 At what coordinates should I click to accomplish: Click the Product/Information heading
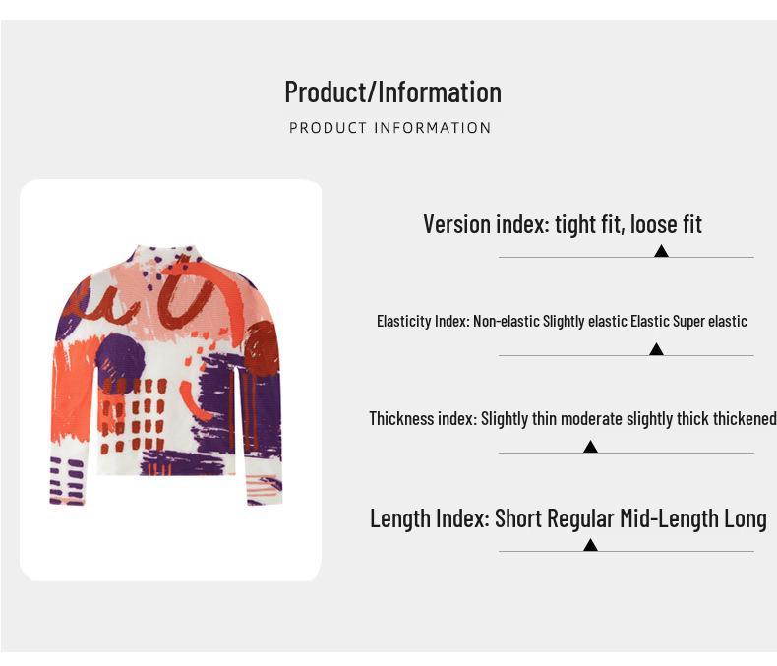(392, 91)
